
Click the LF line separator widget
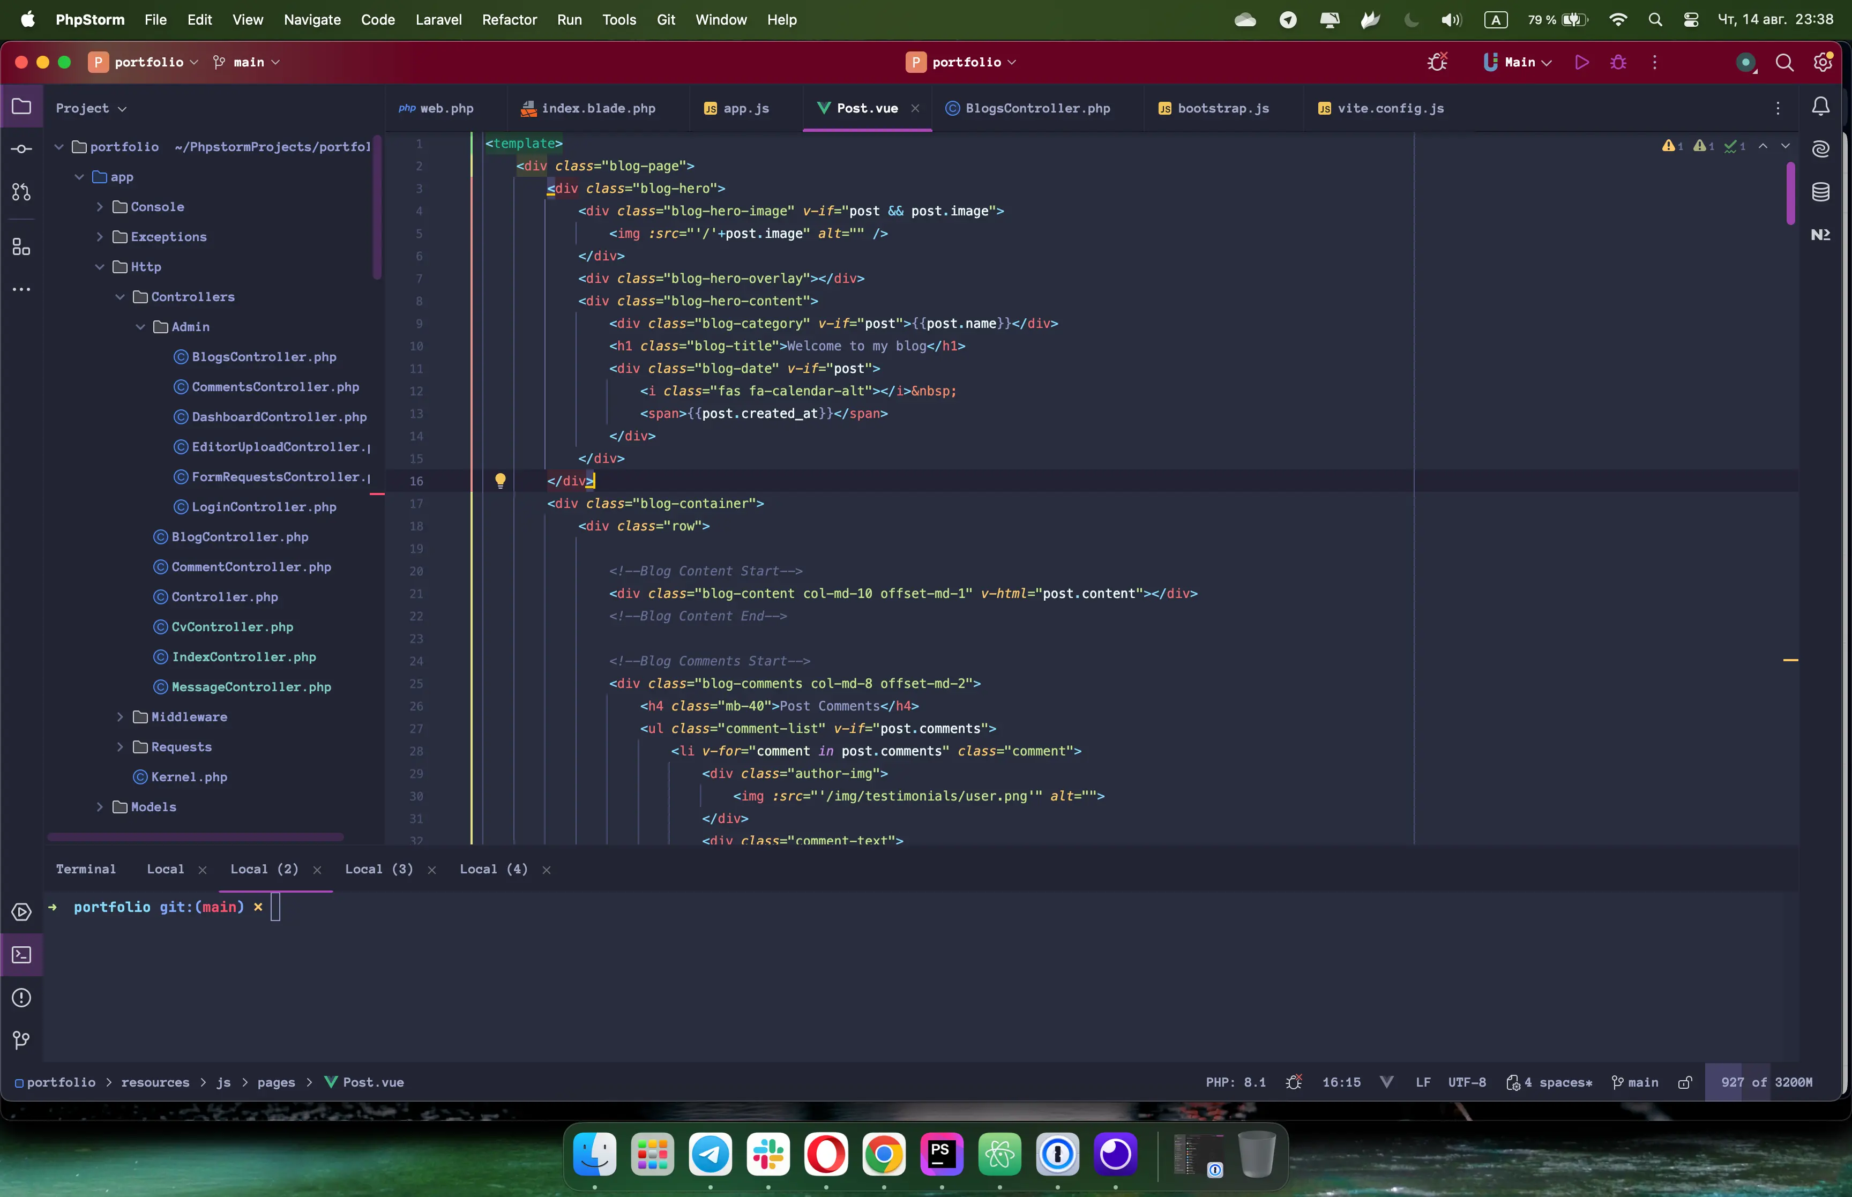pos(1423,1083)
